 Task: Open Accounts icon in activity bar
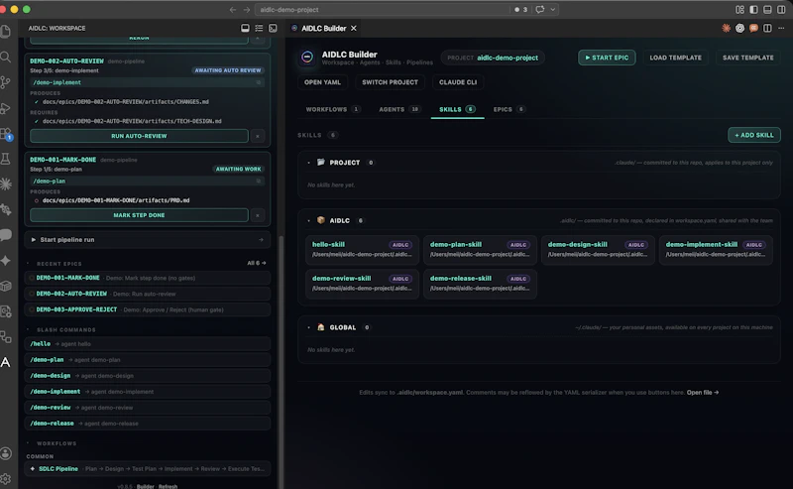click(x=6, y=453)
